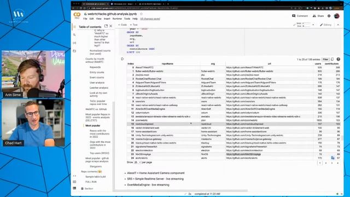This screenshot has width=350, height=197.
Task: Open the Insert menu
Action: coord(107,19)
